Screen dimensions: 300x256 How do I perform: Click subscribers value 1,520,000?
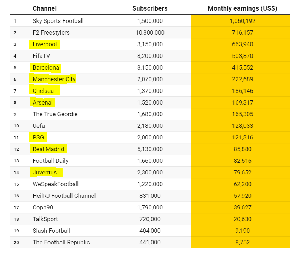click(x=150, y=102)
